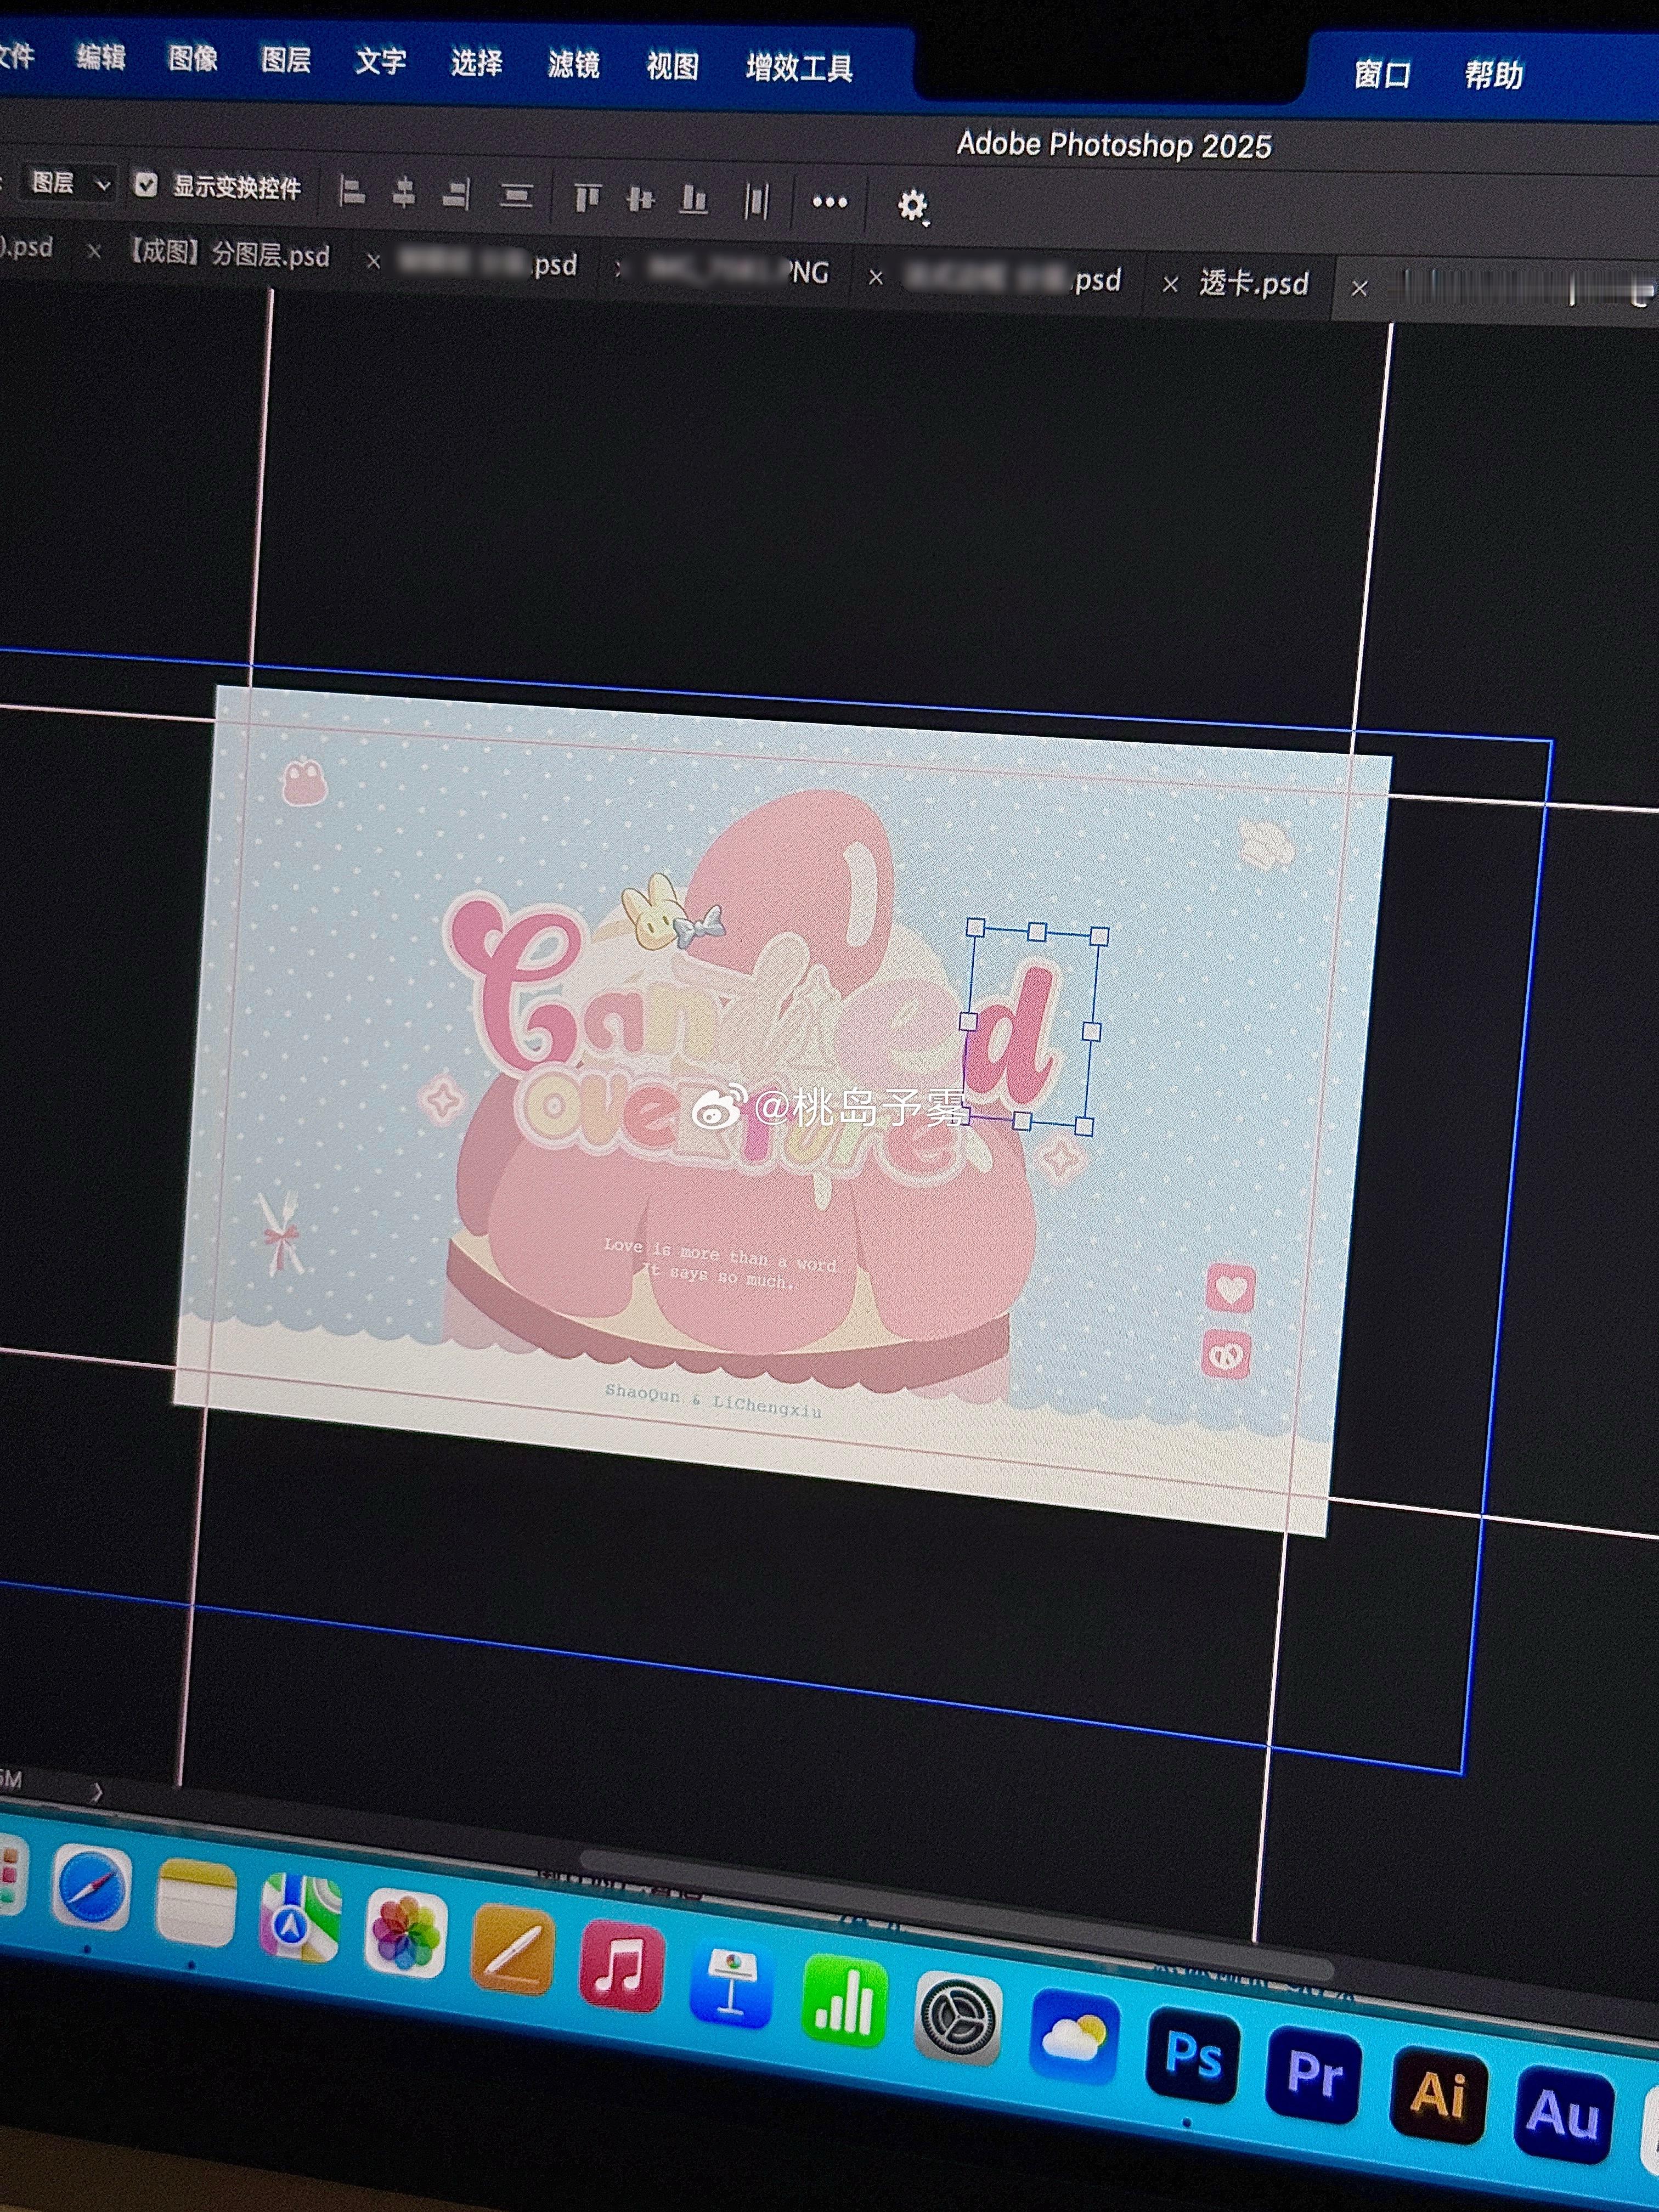Launch Pages from the Dock
The height and width of the screenshot is (2212, 1659).
tap(513, 1949)
